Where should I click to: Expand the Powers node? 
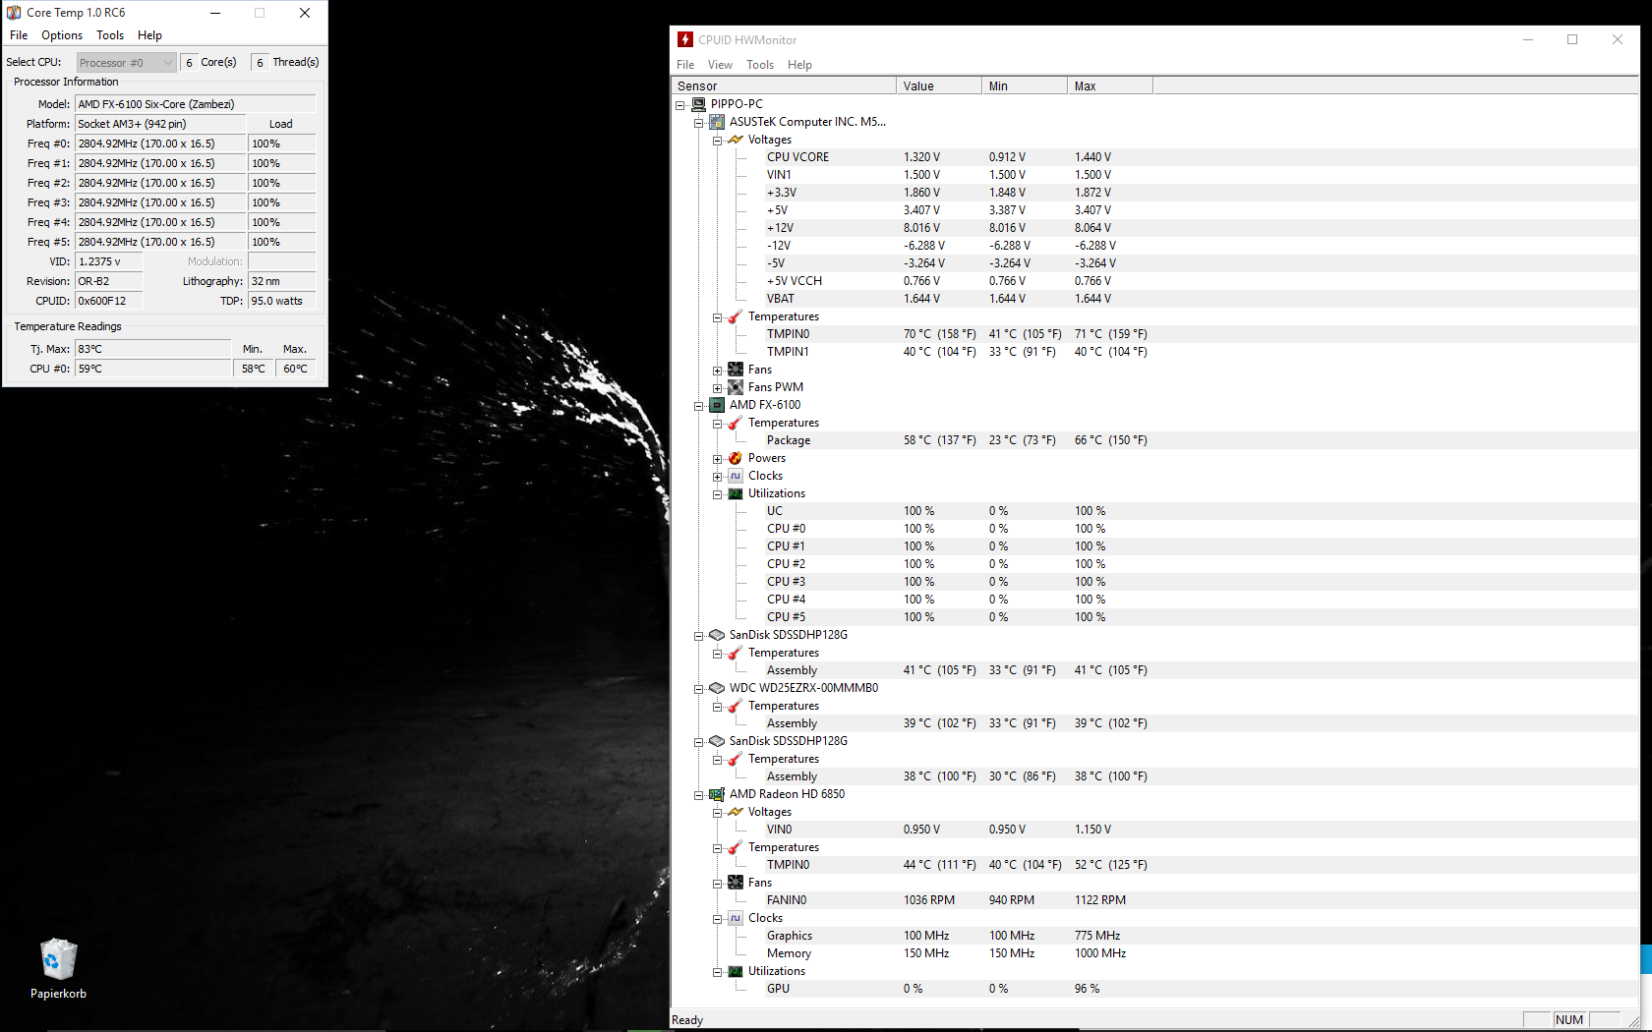pos(718,459)
